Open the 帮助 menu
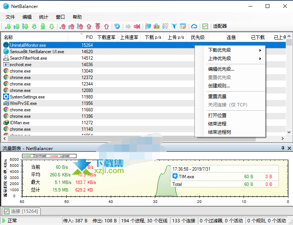The image size is (293, 225). (77, 17)
